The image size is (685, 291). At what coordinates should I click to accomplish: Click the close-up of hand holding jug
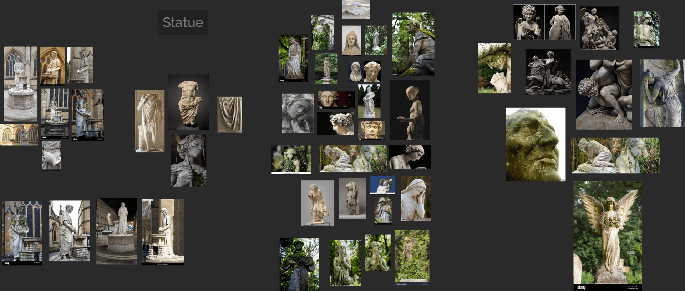point(51,155)
